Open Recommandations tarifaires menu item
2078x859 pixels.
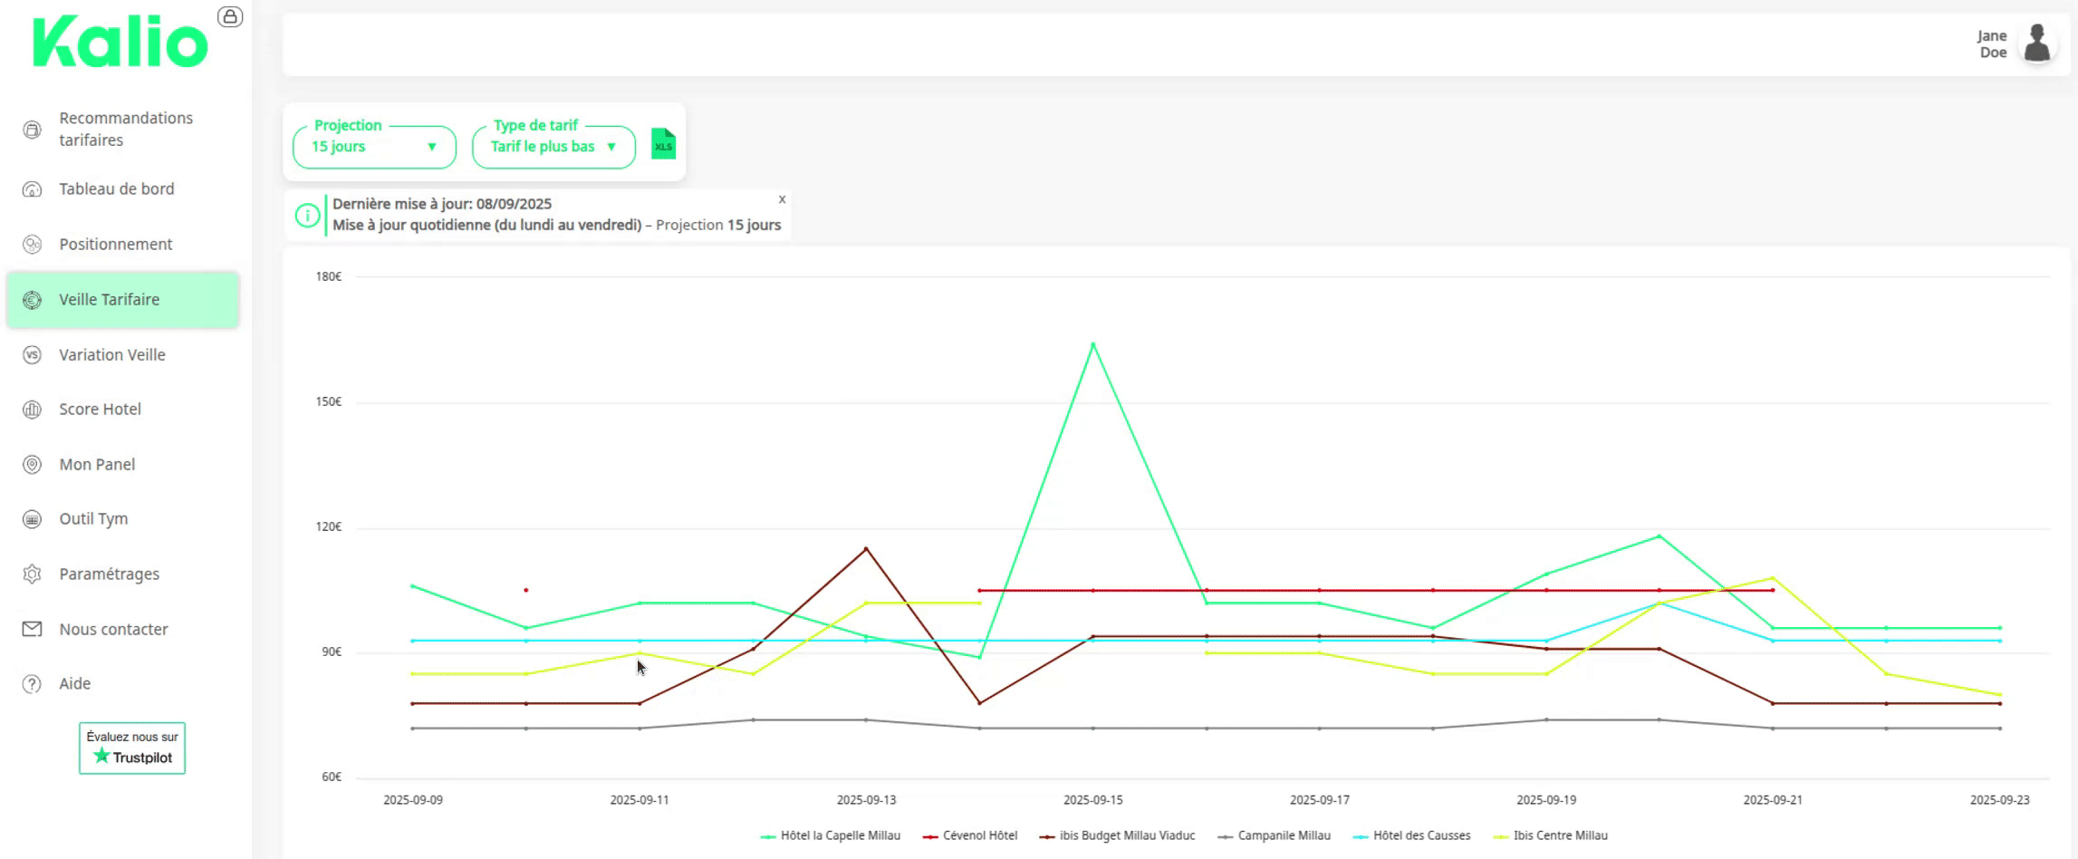122,130
